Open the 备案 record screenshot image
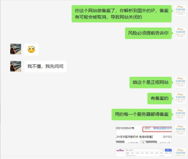This screenshot has height=159, width=188. (x=144, y=134)
